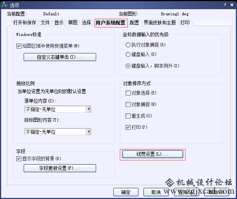This screenshot has height=199, width=237.
Task: Toggle 显示字段的背景 checkbox
Action: pos(19,159)
